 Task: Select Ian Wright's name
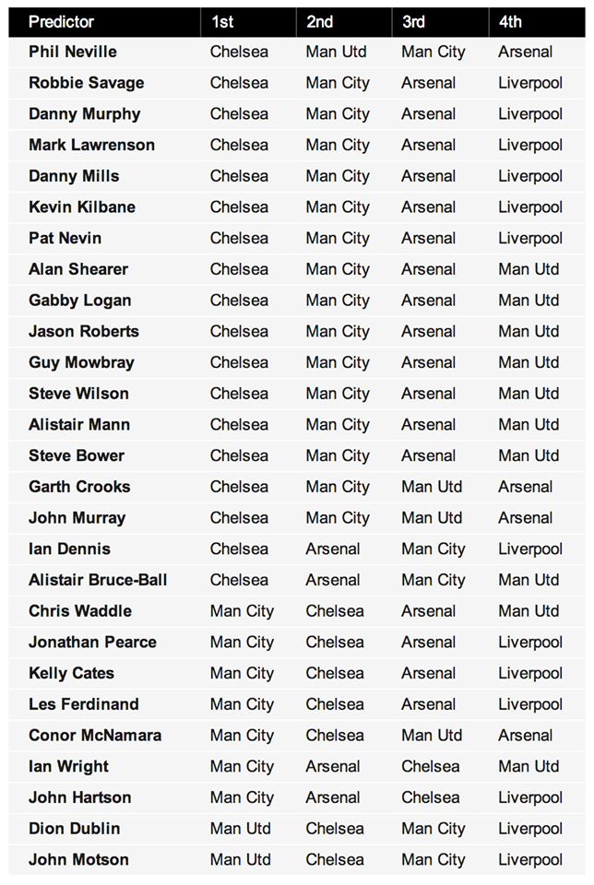point(68,766)
